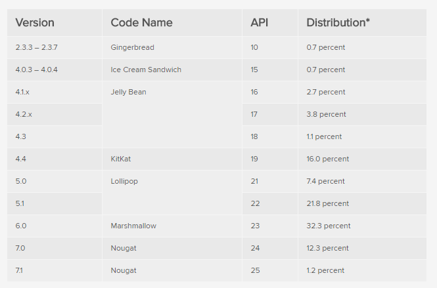437x288 pixels.
Task: Click the API column header
Action: tap(270, 22)
